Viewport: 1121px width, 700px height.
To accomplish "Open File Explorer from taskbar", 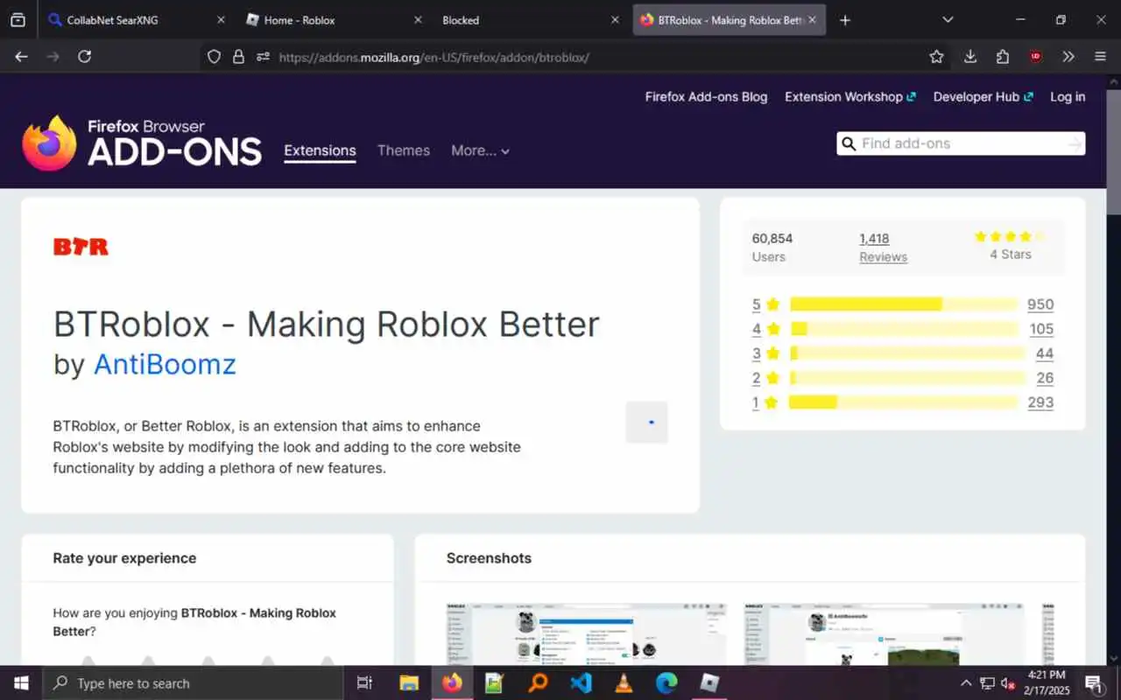I will click(x=409, y=683).
